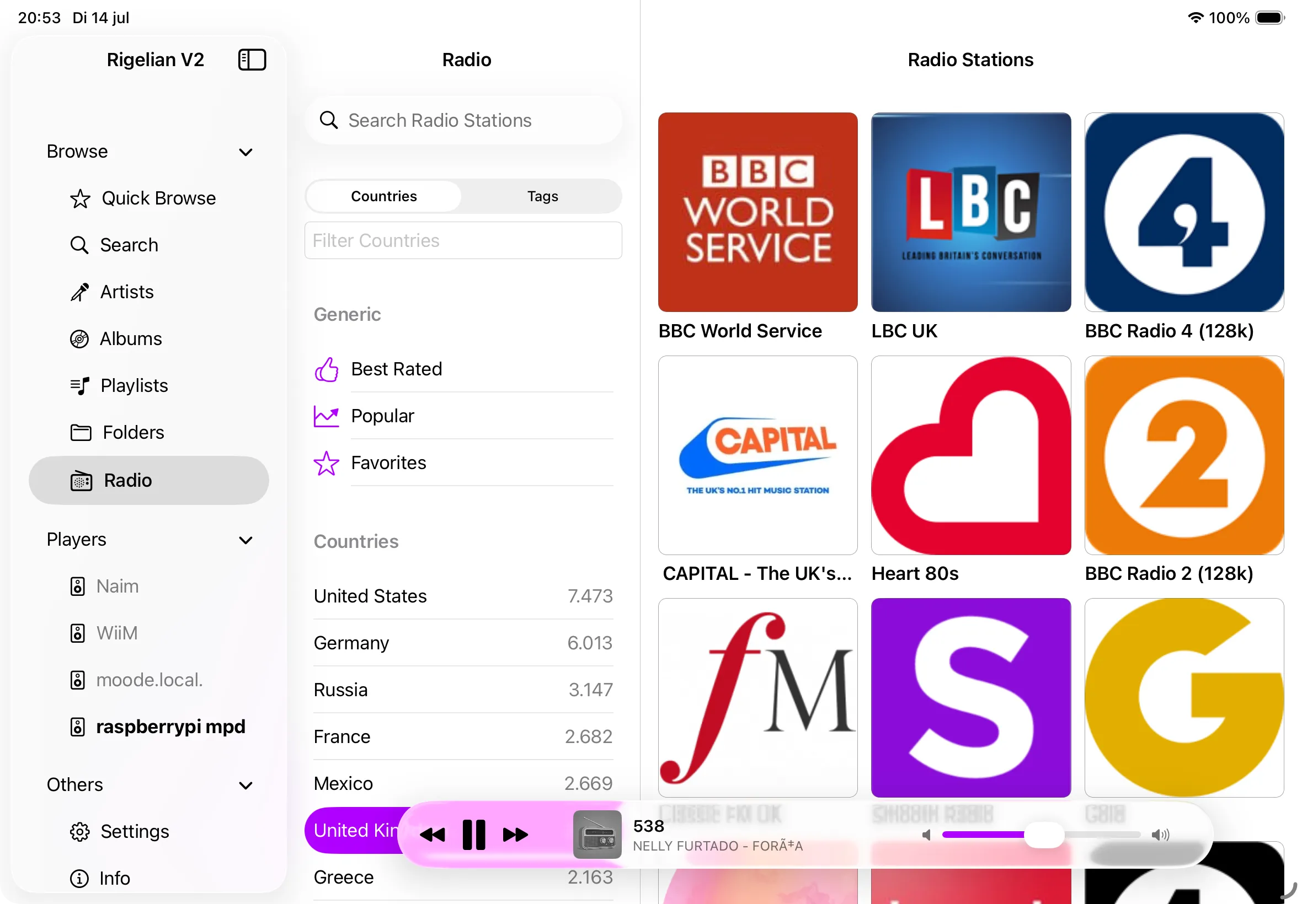Switch to the Countries tab
1302x904 pixels.
coord(384,197)
